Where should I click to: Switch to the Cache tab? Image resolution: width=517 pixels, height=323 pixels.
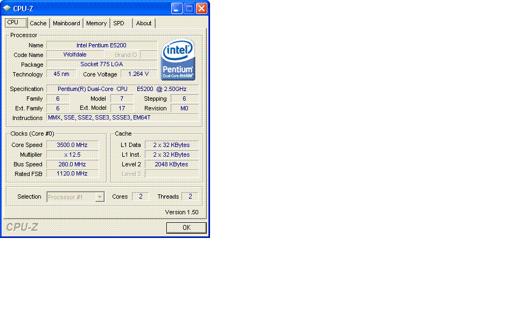38,23
